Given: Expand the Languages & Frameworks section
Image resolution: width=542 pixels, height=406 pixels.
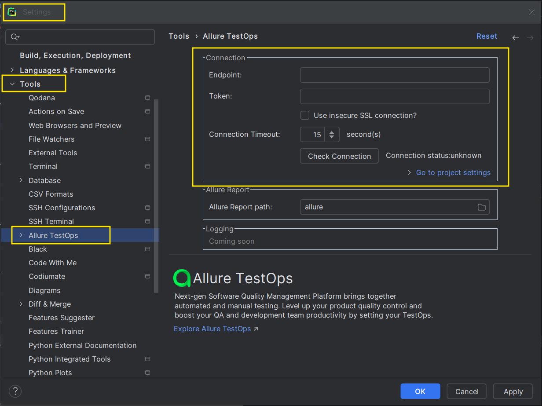Looking at the screenshot, I should point(12,70).
